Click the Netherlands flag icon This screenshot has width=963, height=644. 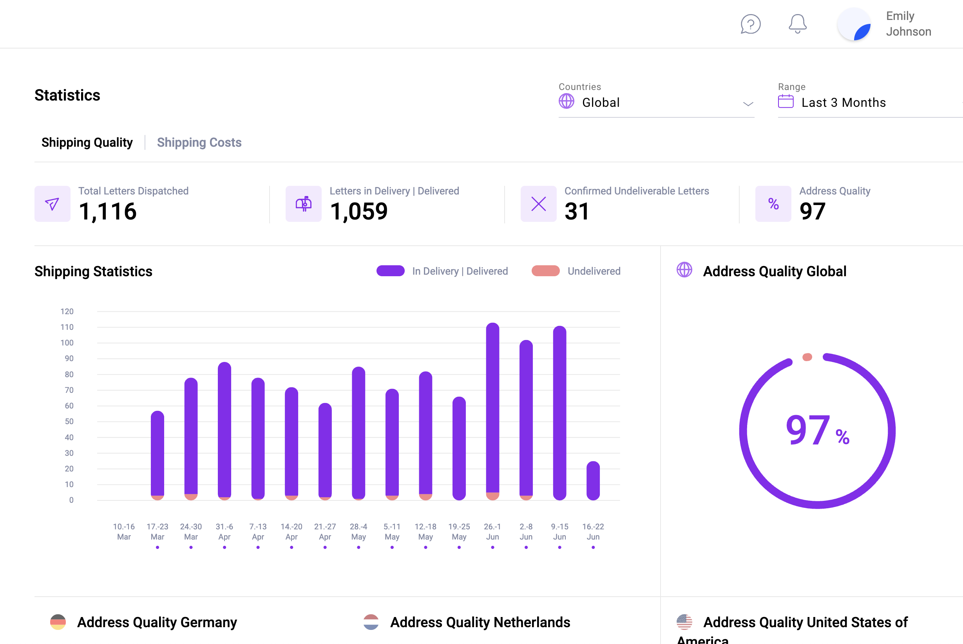371,622
